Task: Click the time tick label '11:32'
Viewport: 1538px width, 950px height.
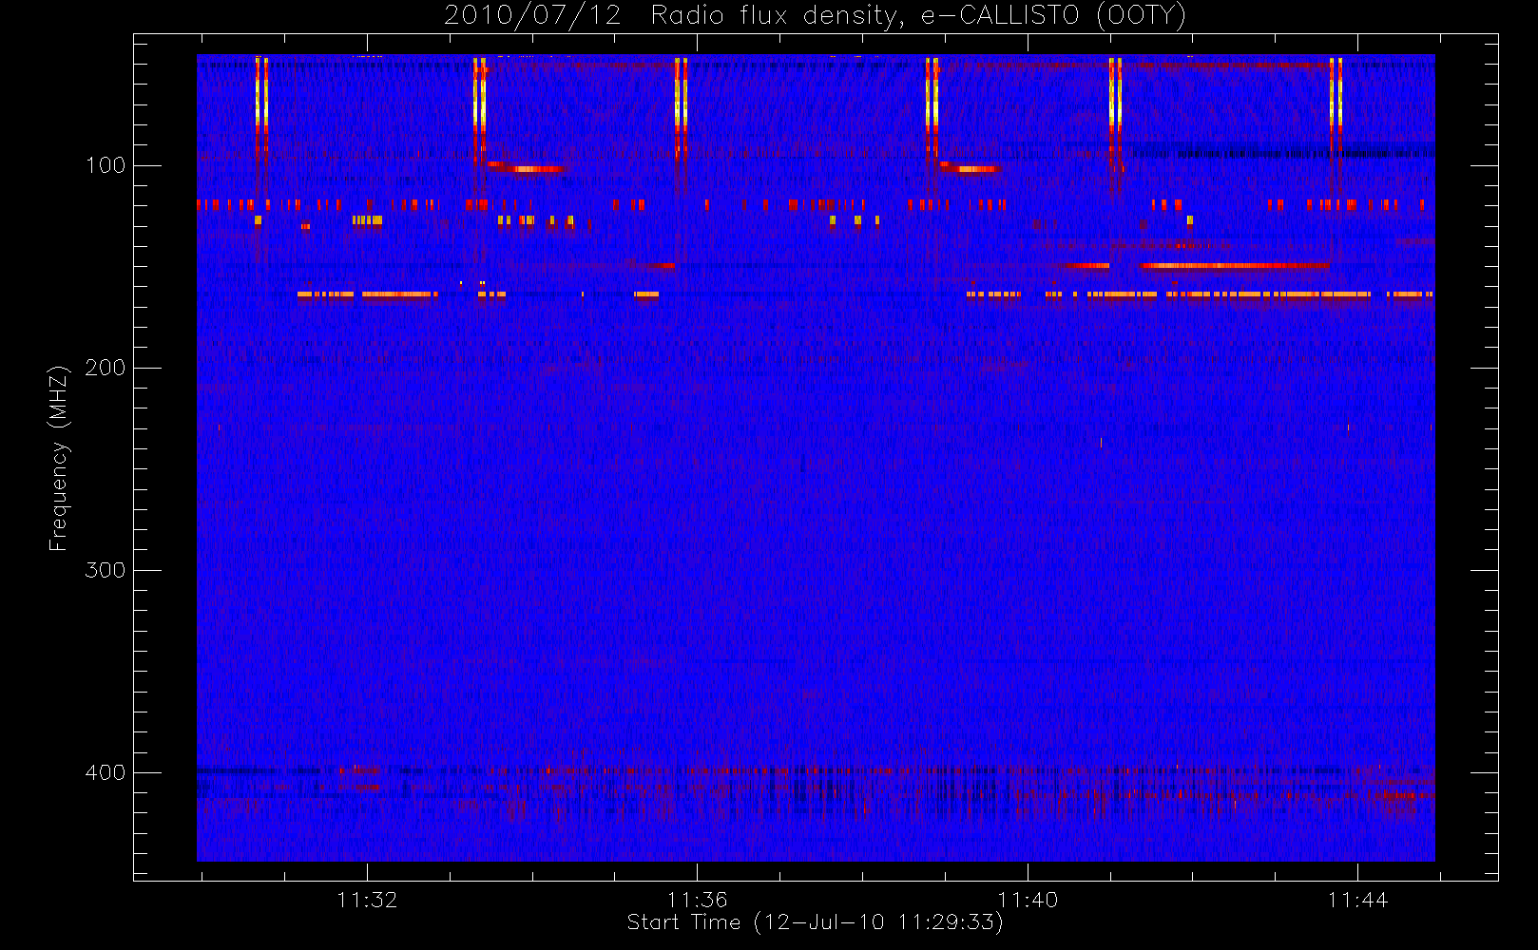Action: point(367,900)
